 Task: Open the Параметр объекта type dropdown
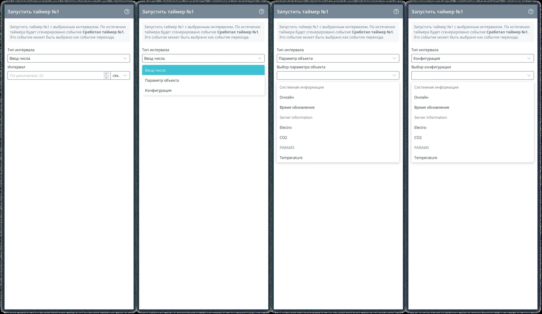338,59
